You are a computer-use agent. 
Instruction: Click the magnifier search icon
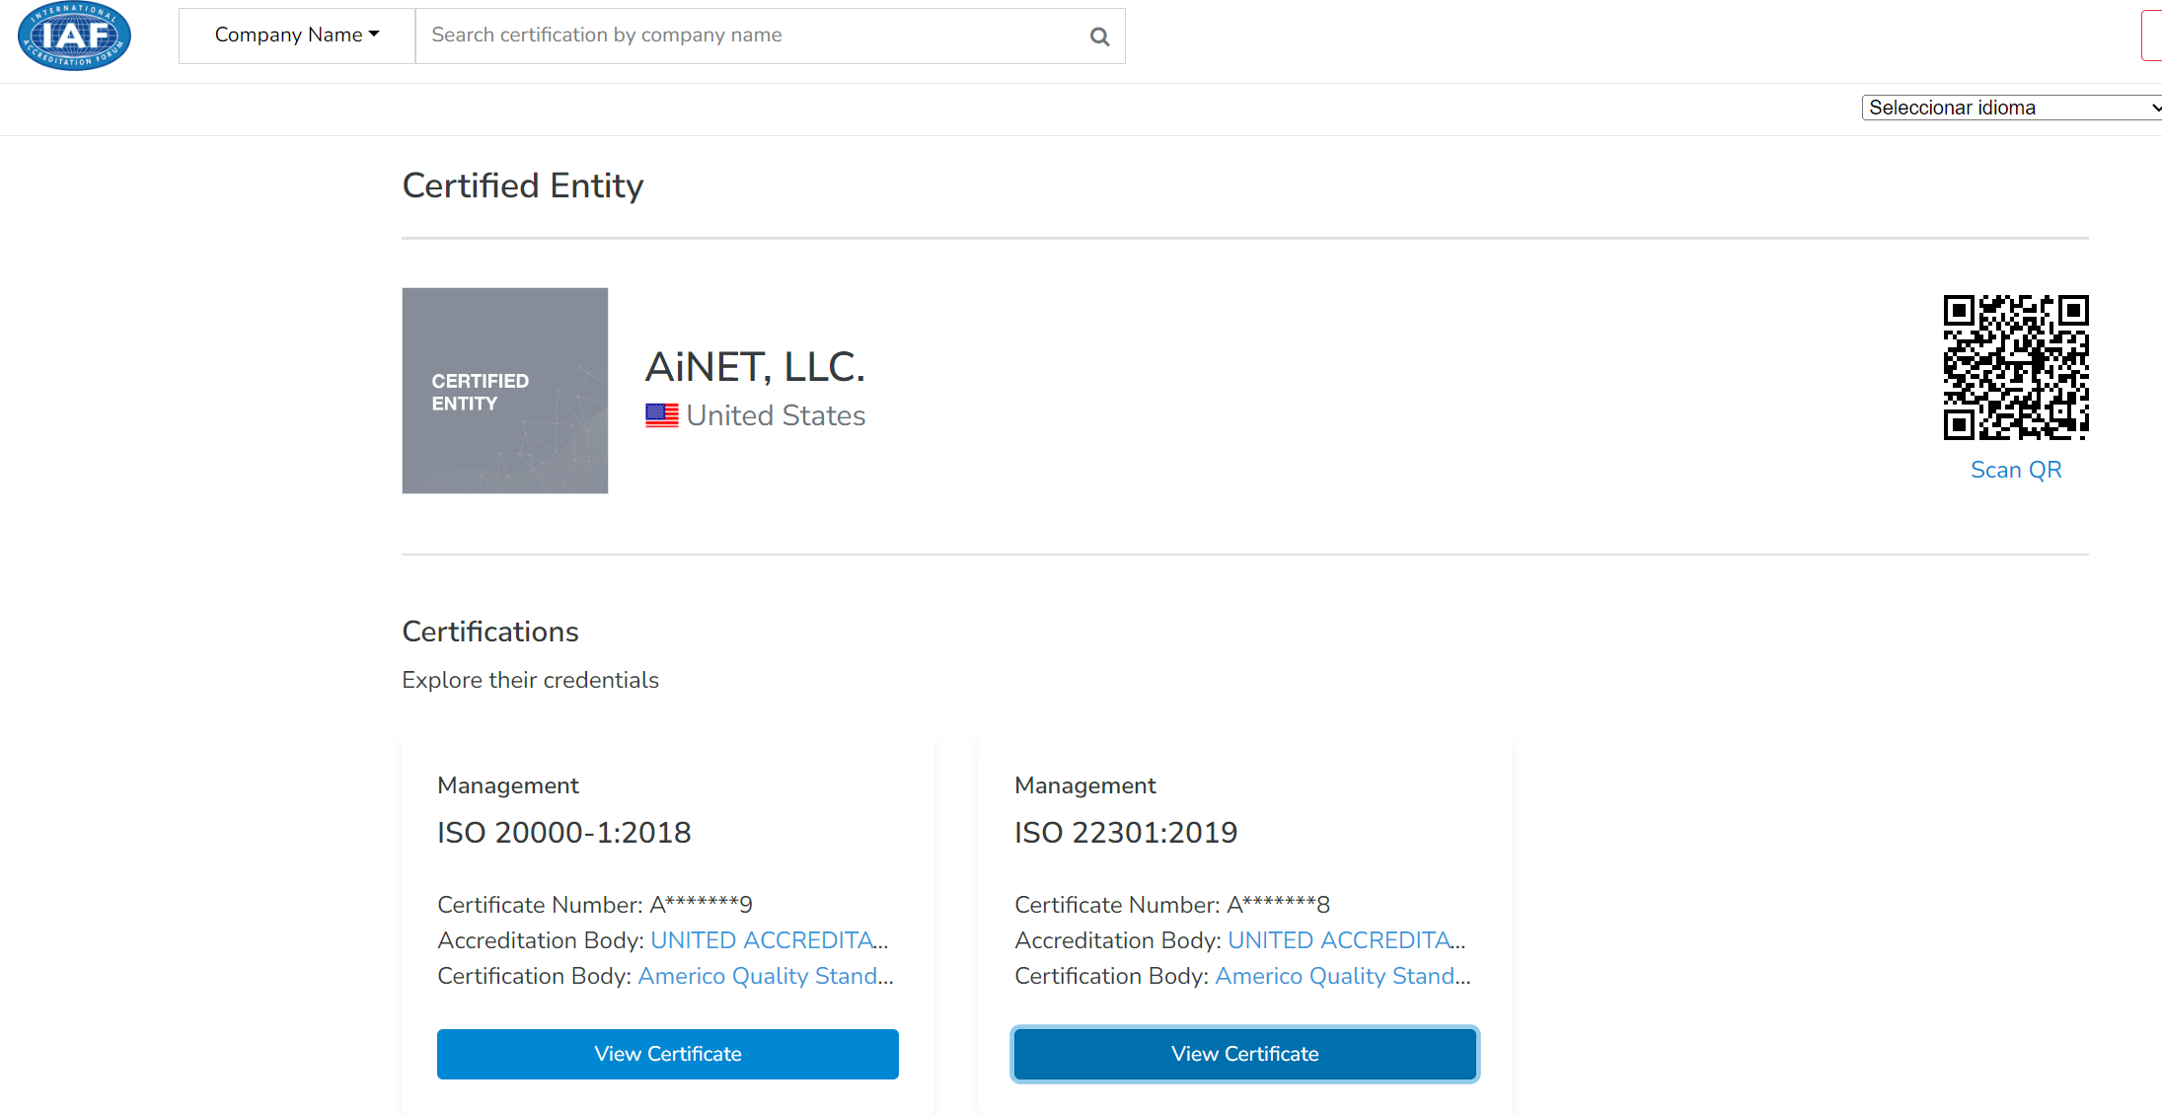tap(1099, 37)
